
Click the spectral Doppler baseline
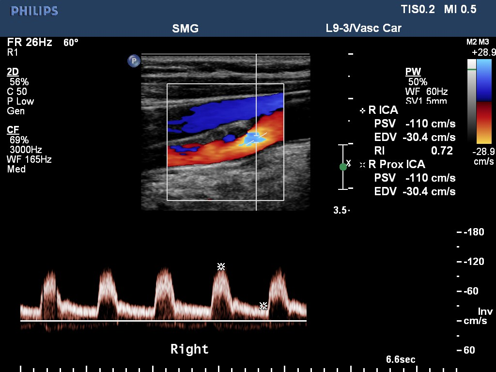point(163,321)
